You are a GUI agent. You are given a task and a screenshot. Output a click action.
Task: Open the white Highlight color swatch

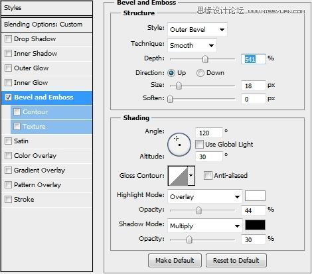click(x=255, y=196)
